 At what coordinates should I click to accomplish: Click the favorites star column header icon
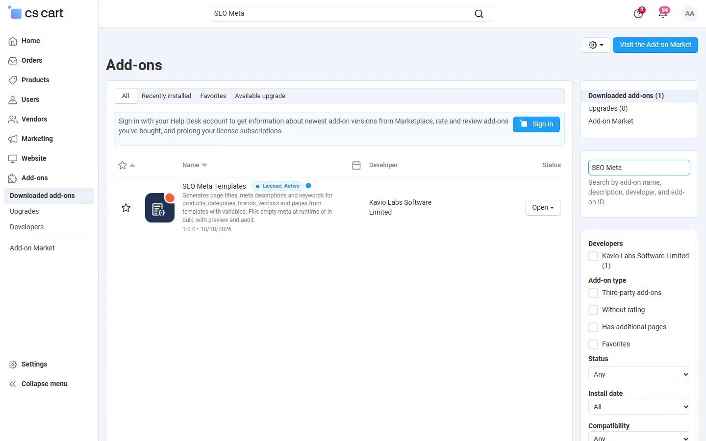click(x=123, y=165)
